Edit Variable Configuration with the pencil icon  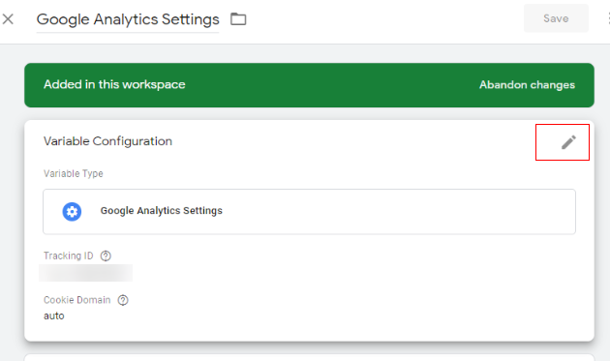click(x=568, y=142)
